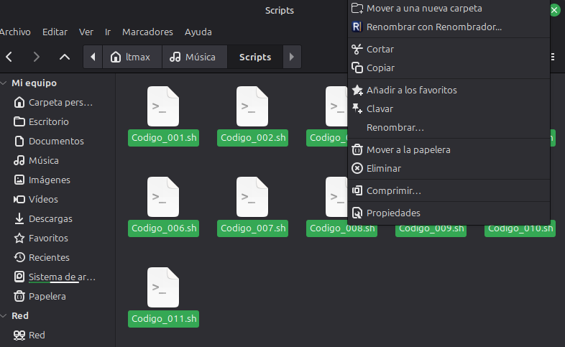Go up to the parent folder
This screenshot has width=565, height=347.
65,57
